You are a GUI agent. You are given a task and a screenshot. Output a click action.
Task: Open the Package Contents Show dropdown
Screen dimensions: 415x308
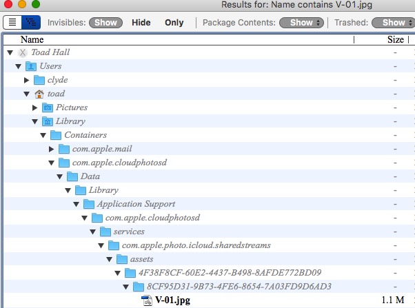point(301,23)
